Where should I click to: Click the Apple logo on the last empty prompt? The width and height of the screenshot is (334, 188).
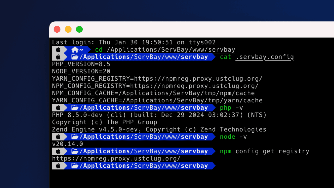(x=58, y=166)
